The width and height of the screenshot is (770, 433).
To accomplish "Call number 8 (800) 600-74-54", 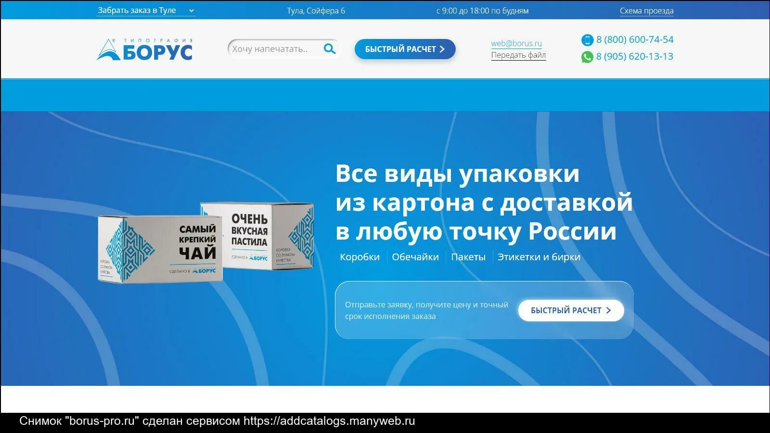I will [635, 39].
